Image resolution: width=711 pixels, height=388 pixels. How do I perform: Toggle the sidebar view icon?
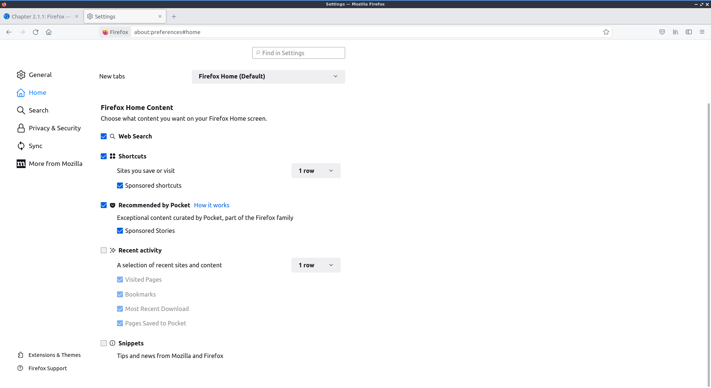pyautogui.click(x=689, y=32)
